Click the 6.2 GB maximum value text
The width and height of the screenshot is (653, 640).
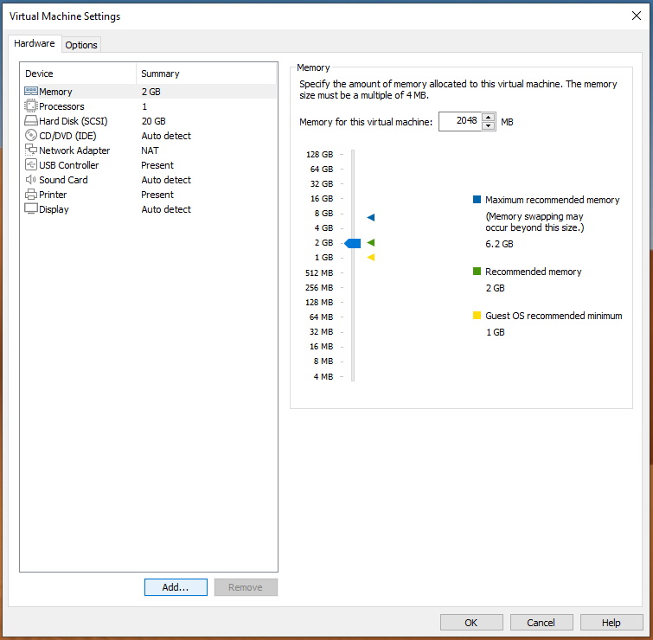[x=499, y=244]
